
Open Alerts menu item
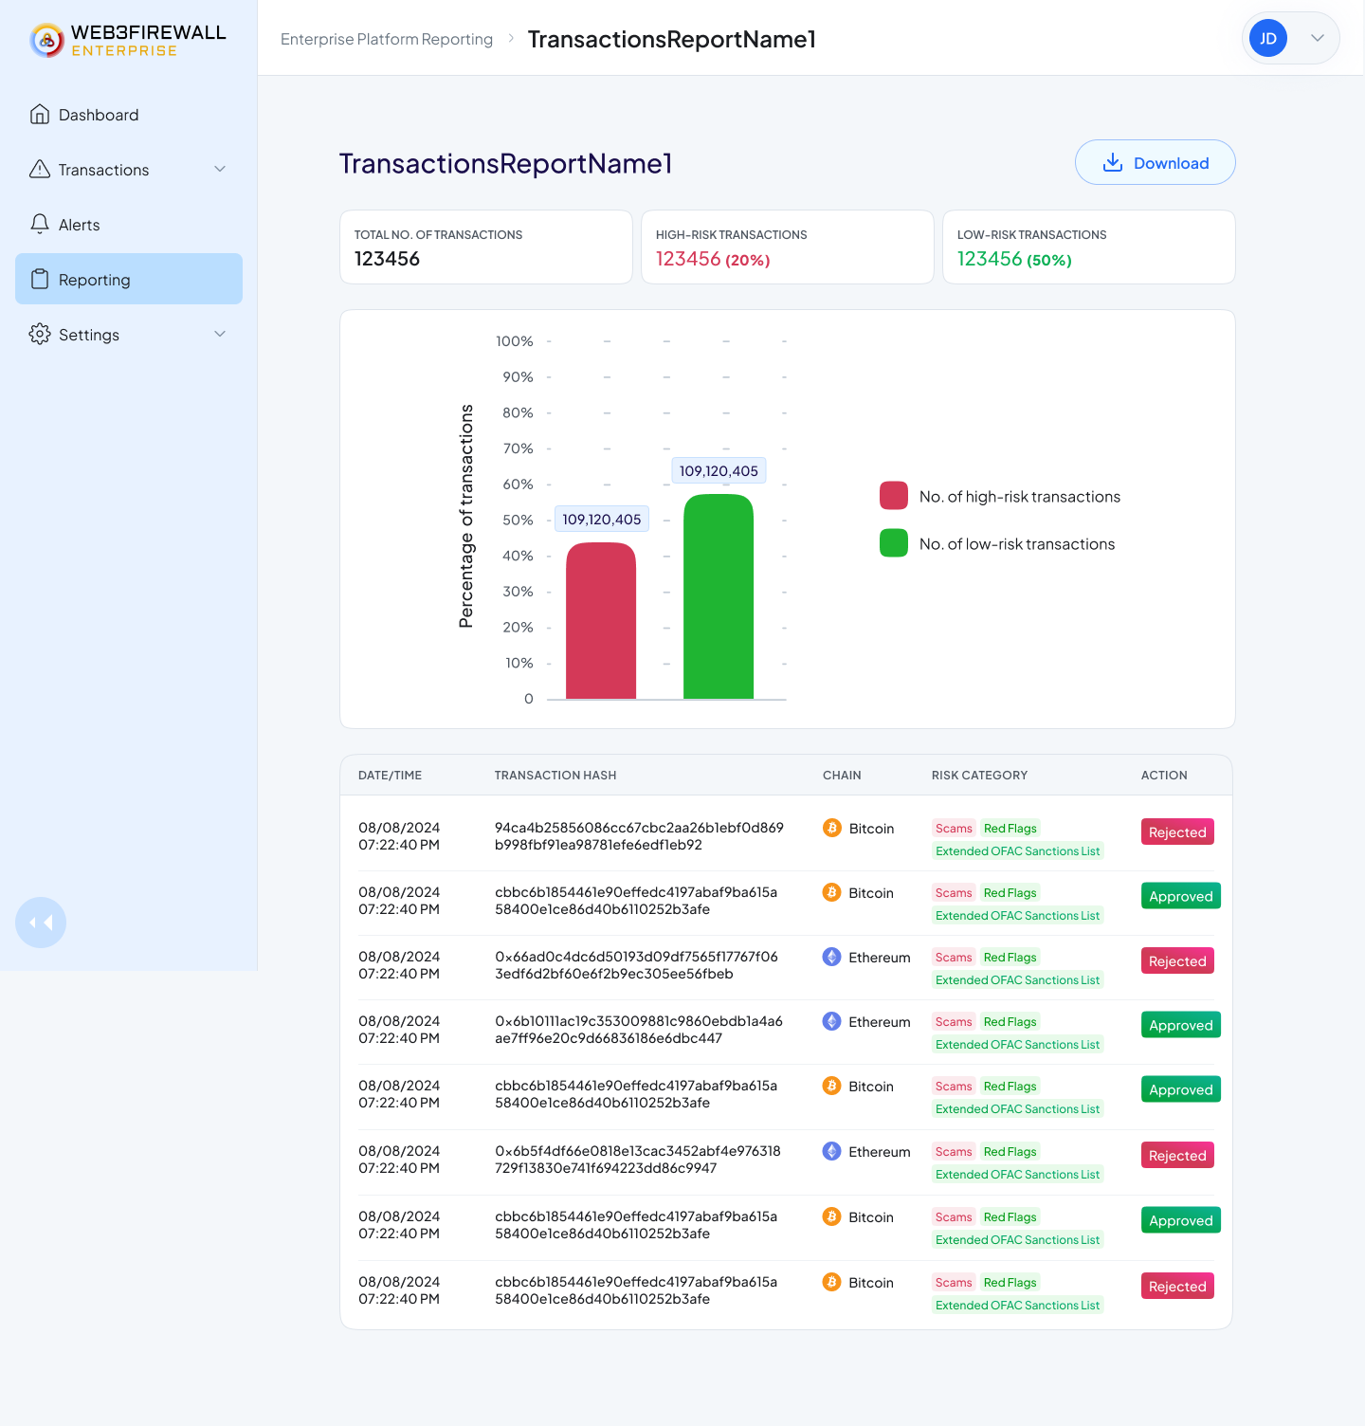pos(129,225)
